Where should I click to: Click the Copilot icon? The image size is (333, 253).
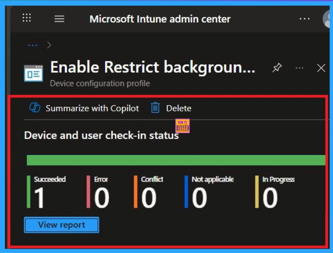tap(35, 107)
